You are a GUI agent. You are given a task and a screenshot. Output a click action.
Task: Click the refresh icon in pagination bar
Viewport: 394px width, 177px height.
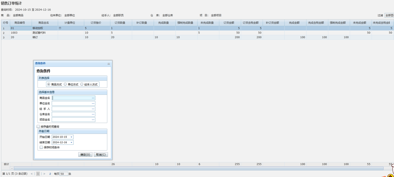coord(50,174)
